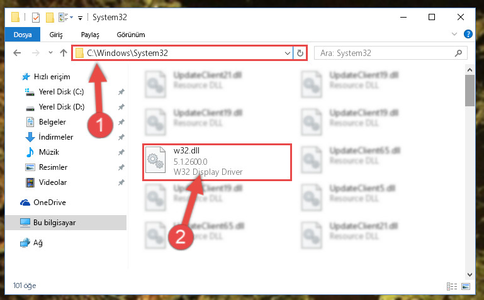
Task: Refresh the System32 folder view
Action: point(300,53)
